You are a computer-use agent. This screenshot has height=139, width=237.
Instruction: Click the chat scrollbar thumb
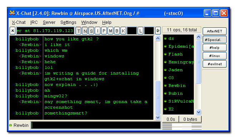(158, 97)
